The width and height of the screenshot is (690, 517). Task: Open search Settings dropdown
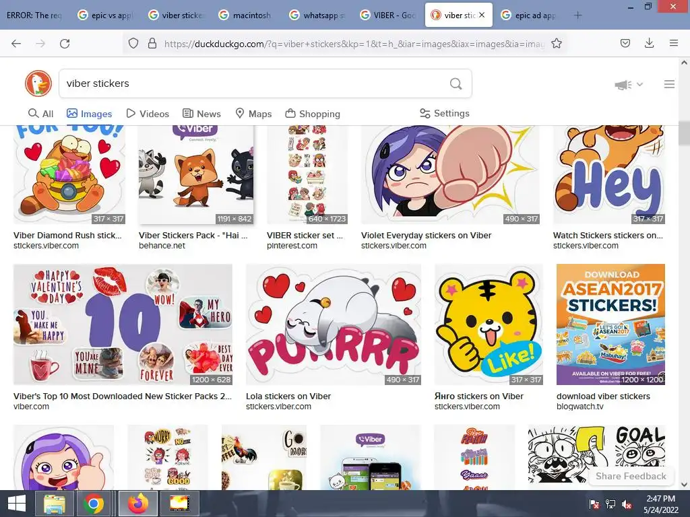point(445,113)
